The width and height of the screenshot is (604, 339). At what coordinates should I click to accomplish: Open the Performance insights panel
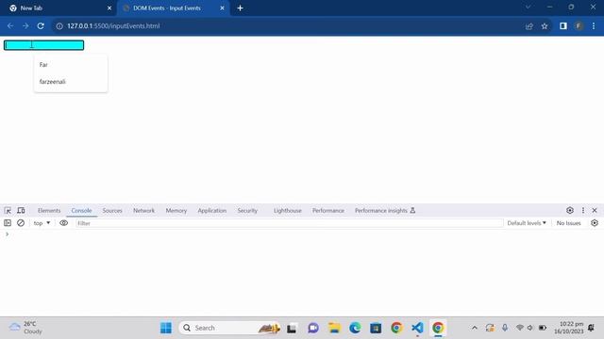click(385, 211)
